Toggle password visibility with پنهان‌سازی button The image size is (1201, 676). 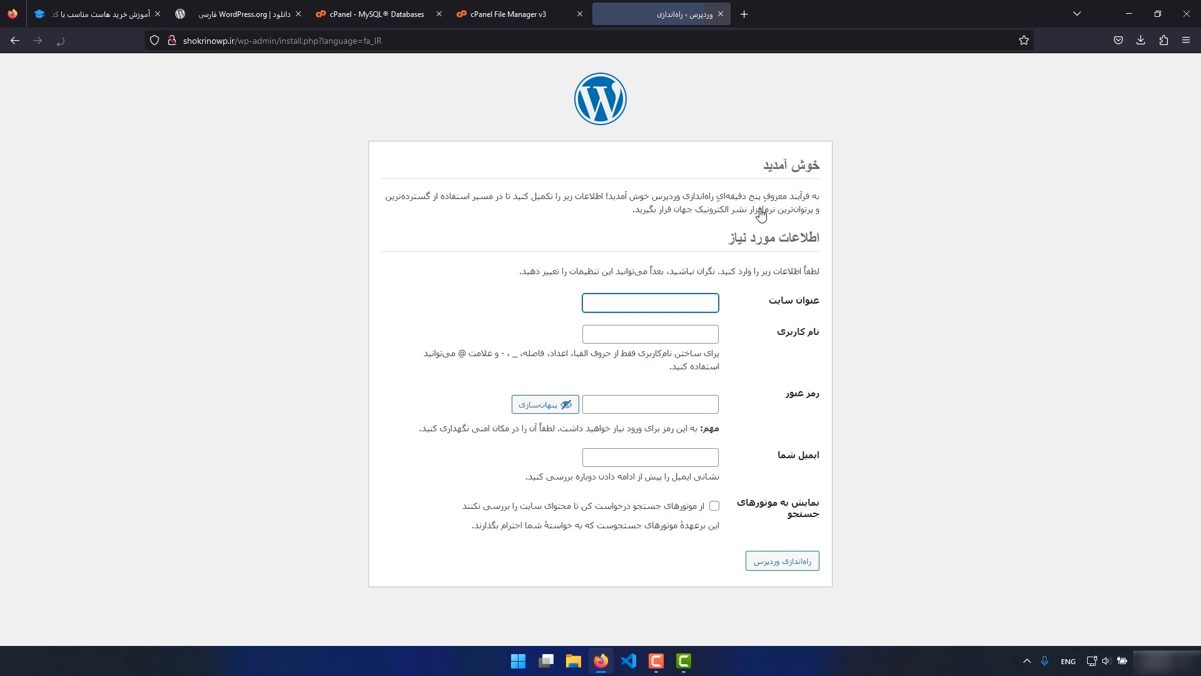545,404
